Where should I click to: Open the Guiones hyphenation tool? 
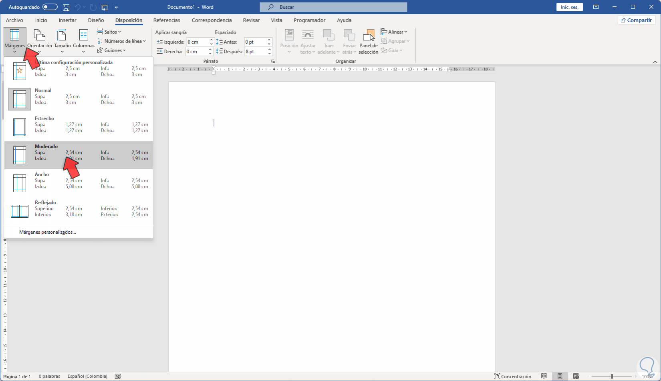(112, 50)
